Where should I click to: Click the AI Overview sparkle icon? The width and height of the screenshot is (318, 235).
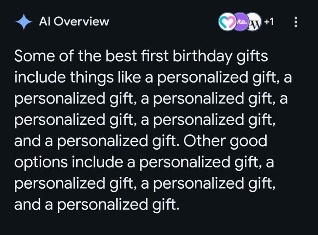(22, 22)
